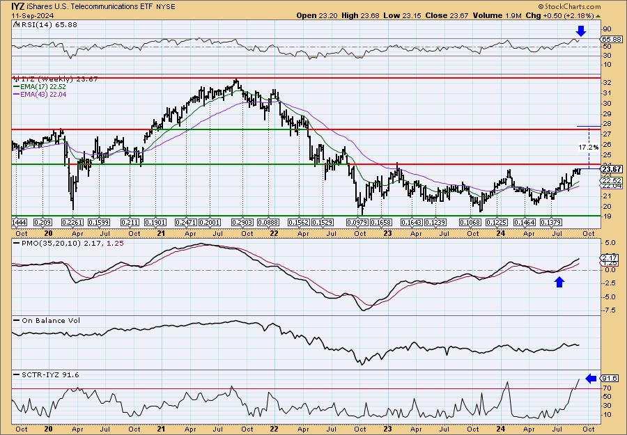The image size is (627, 435).
Task: Click the black PMO legend line marker
Action: coord(17,243)
